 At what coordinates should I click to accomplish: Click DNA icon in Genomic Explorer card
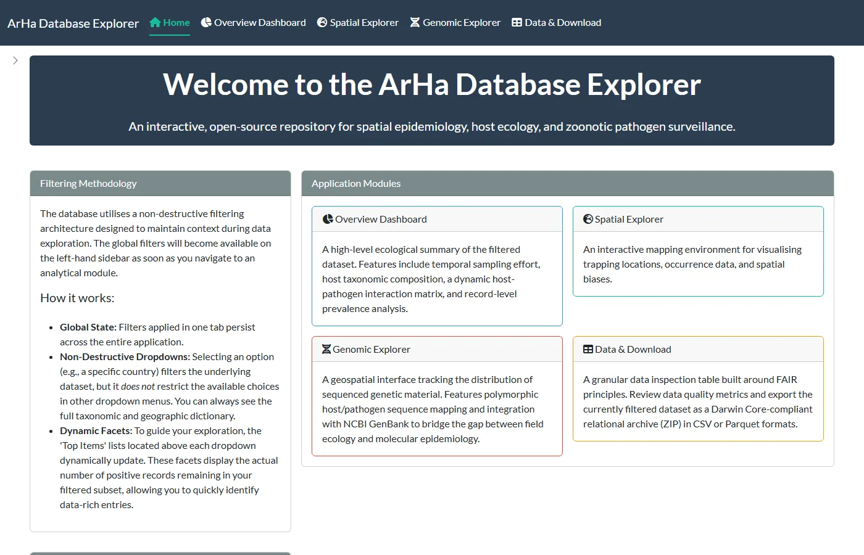pyautogui.click(x=326, y=349)
